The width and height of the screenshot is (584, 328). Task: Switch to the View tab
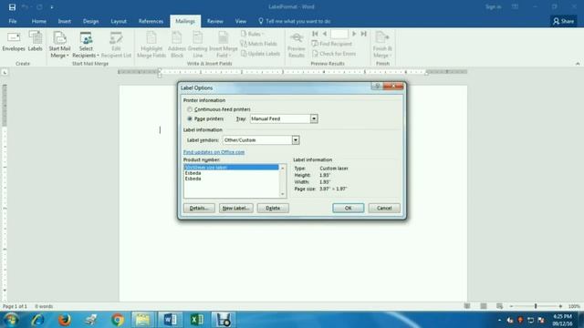(241, 21)
